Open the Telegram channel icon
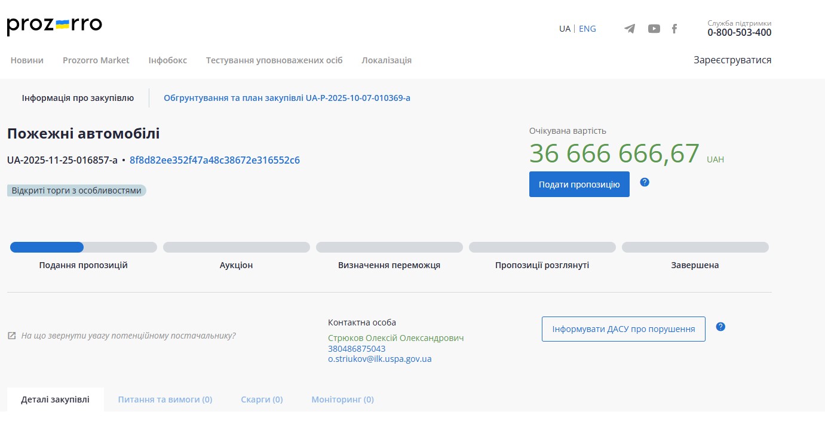This screenshot has width=825, height=421. coord(630,29)
